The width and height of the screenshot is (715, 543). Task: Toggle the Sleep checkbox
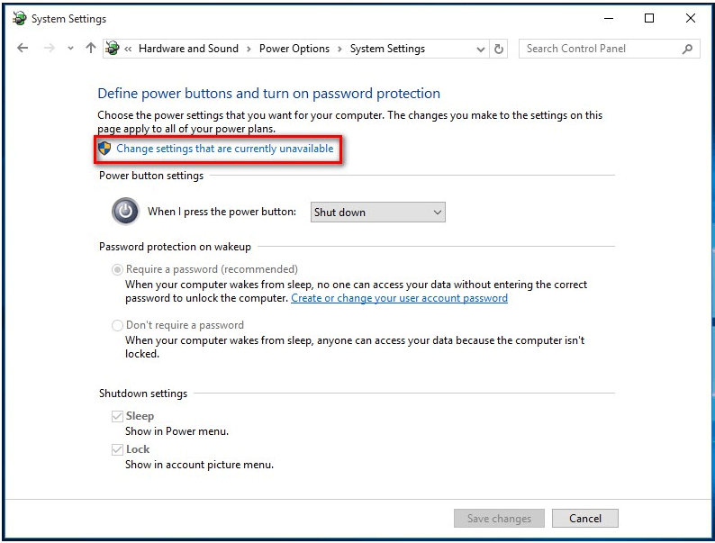pyautogui.click(x=117, y=416)
